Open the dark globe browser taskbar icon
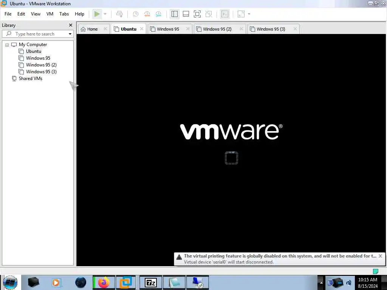The width and height of the screenshot is (387, 290). click(x=81, y=282)
